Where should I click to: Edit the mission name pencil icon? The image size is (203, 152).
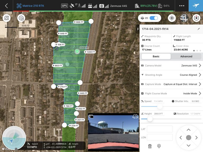tap(199, 29)
